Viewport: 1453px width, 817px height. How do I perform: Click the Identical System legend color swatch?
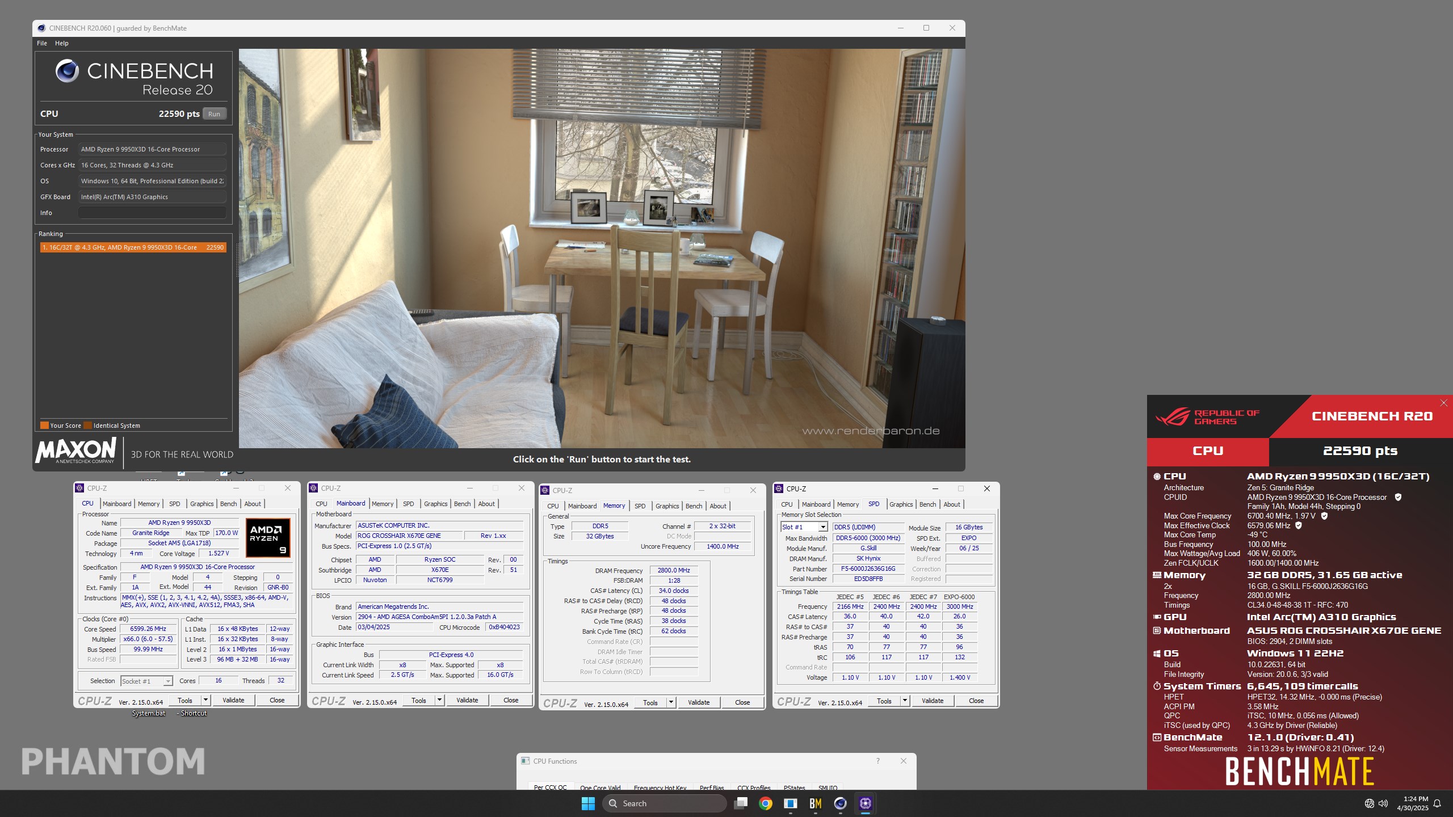click(87, 426)
